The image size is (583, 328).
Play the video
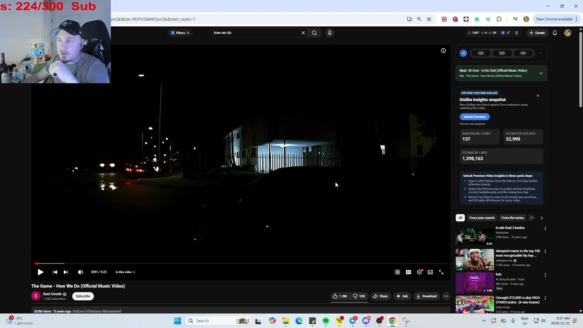click(x=41, y=272)
